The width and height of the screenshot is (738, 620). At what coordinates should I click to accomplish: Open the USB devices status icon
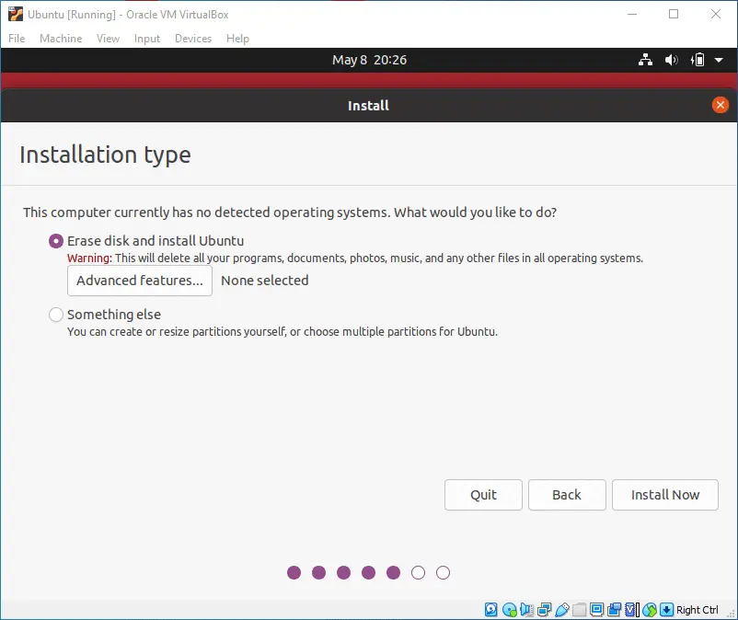(562, 610)
